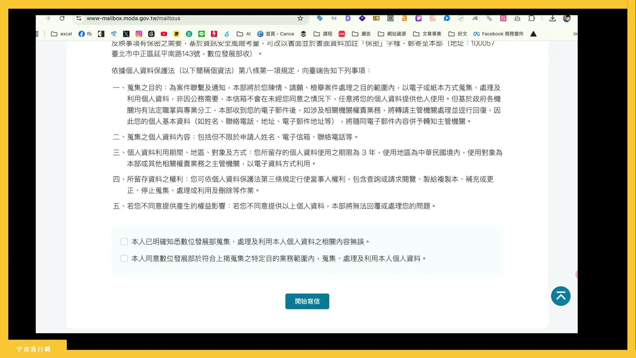The width and height of the screenshot is (636, 358).
Task: Open the X (Twitter) bookmark
Action: coord(126,34)
